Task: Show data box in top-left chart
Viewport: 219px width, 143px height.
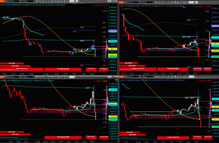Action: 52,1
